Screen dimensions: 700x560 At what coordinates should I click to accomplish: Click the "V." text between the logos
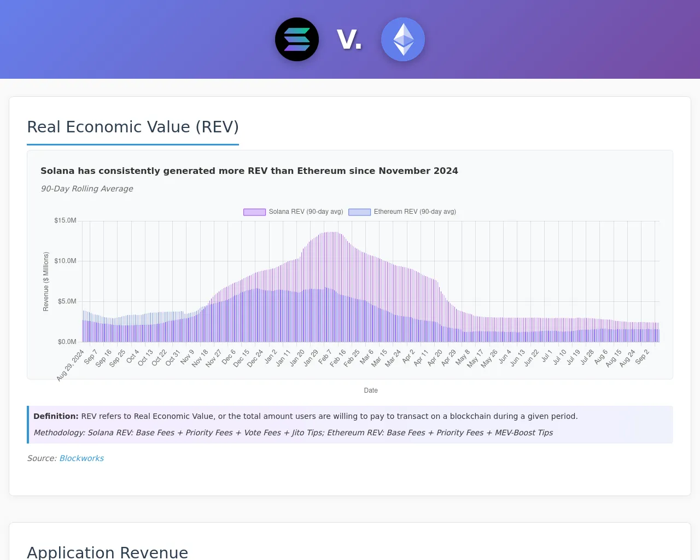click(349, 39)
